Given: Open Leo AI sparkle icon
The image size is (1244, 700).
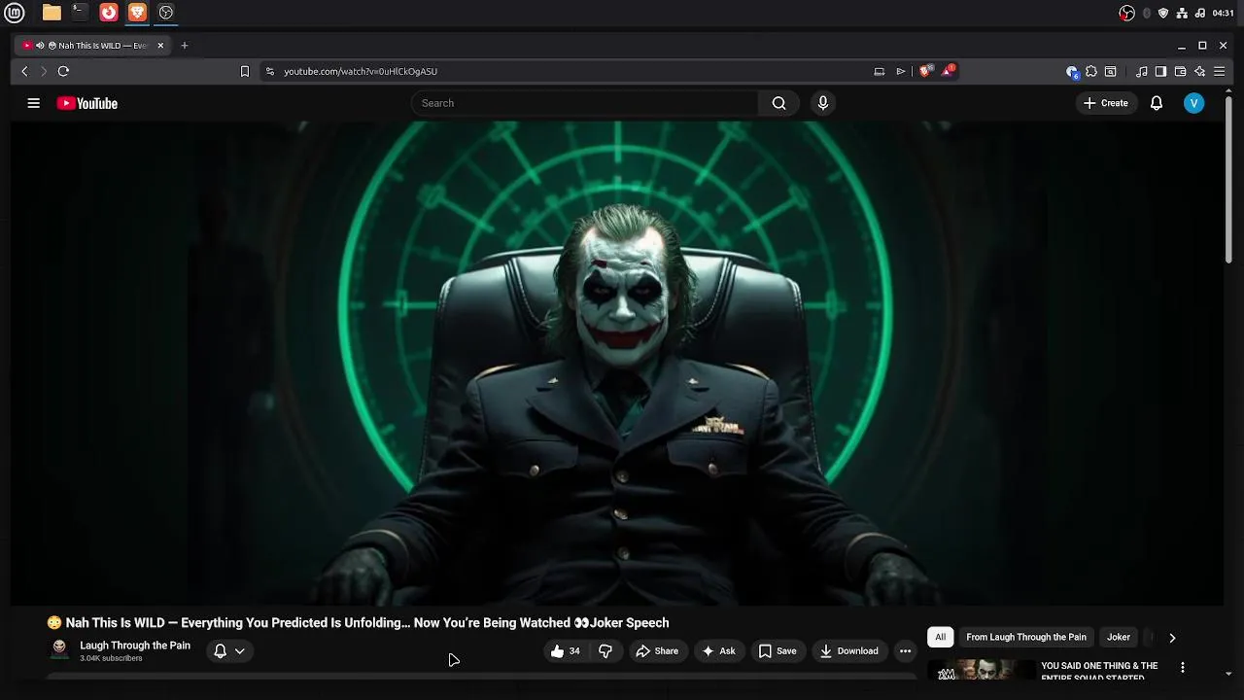Looking at the screenshot, I should tap(1200, 71).
